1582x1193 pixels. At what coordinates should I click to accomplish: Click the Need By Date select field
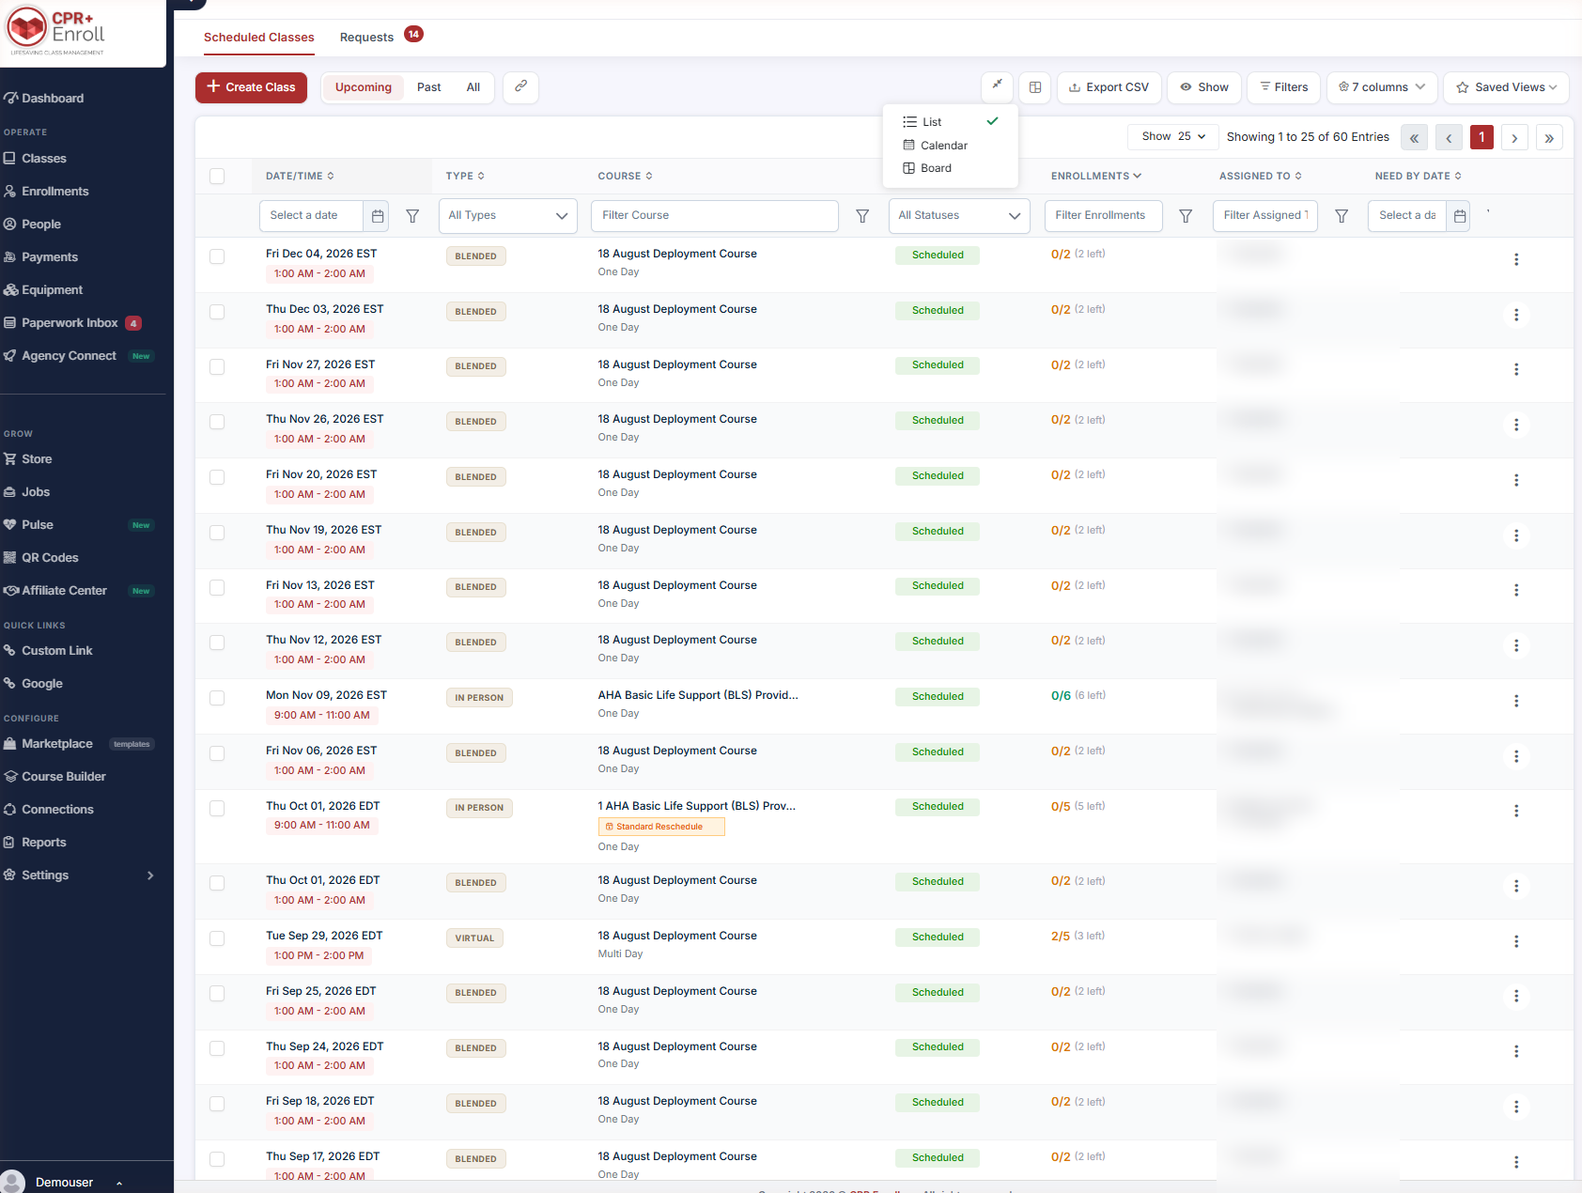[1406, 216]
